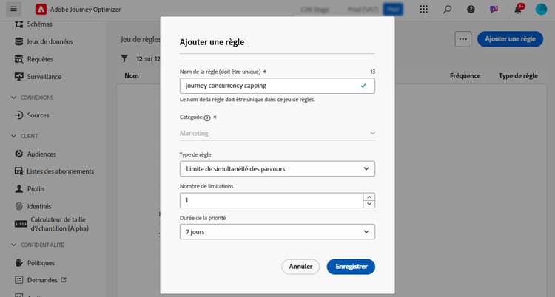Image resolution: width=555 pixels, height=297 pixels.
Task: Open the notifications bell icon
Action: pyautogui.click(x=517, y=9)
